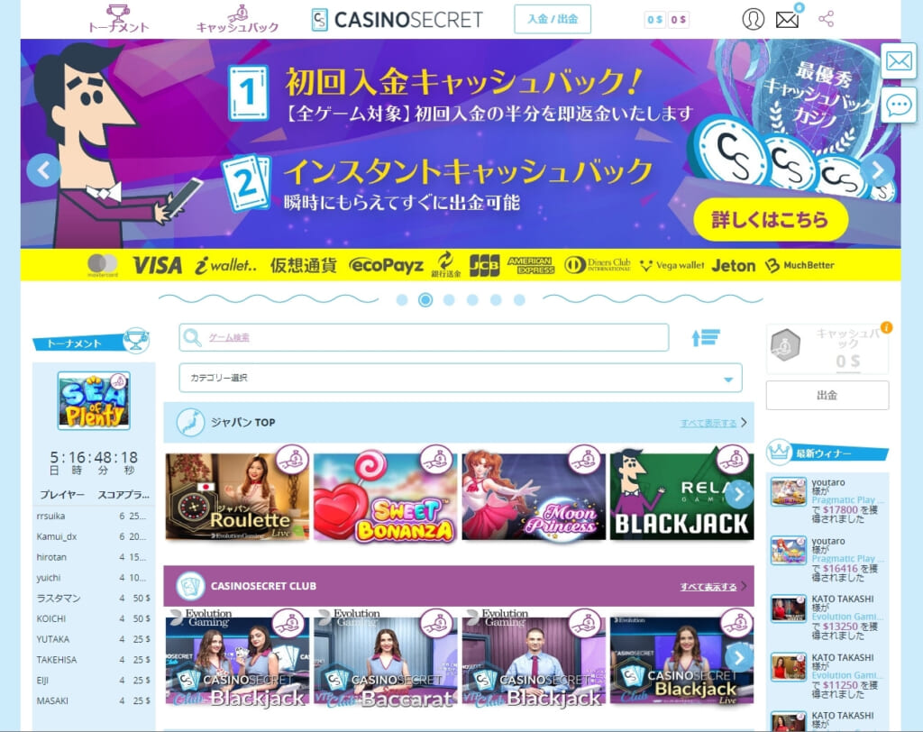This screenshot has height=732, width=923.
Task: Select the fourth banner pagination dot
Action: [x=472, y=300]
